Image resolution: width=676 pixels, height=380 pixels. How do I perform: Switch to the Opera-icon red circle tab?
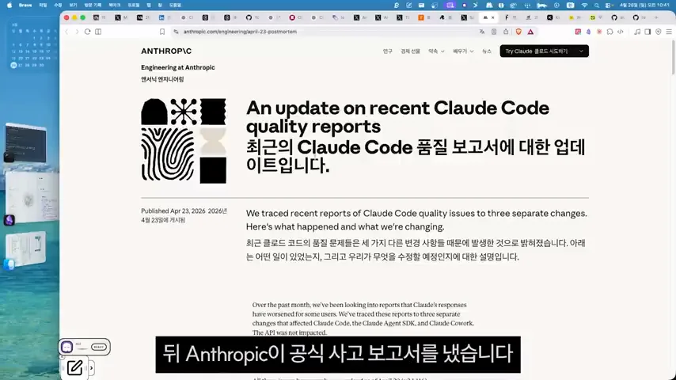coord(295,17)
